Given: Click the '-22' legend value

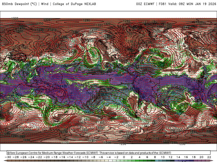Looking at the screenshot, I should [39, 157].
